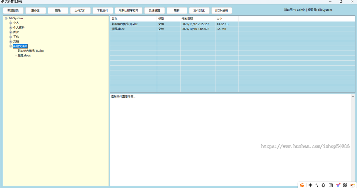Click the Sogou input method logo
This screenshot has height=188, width=357.
pos(302,185)
